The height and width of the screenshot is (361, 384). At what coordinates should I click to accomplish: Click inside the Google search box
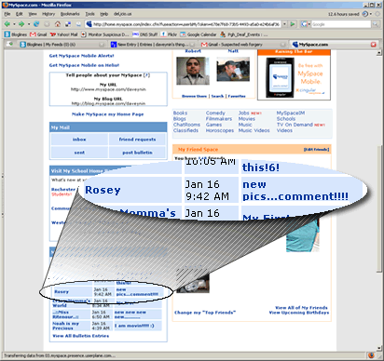[x=341, y=24]
